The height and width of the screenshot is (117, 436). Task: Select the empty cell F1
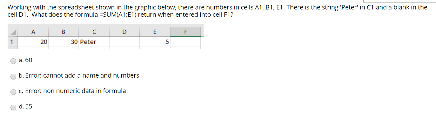coord(185,42)
